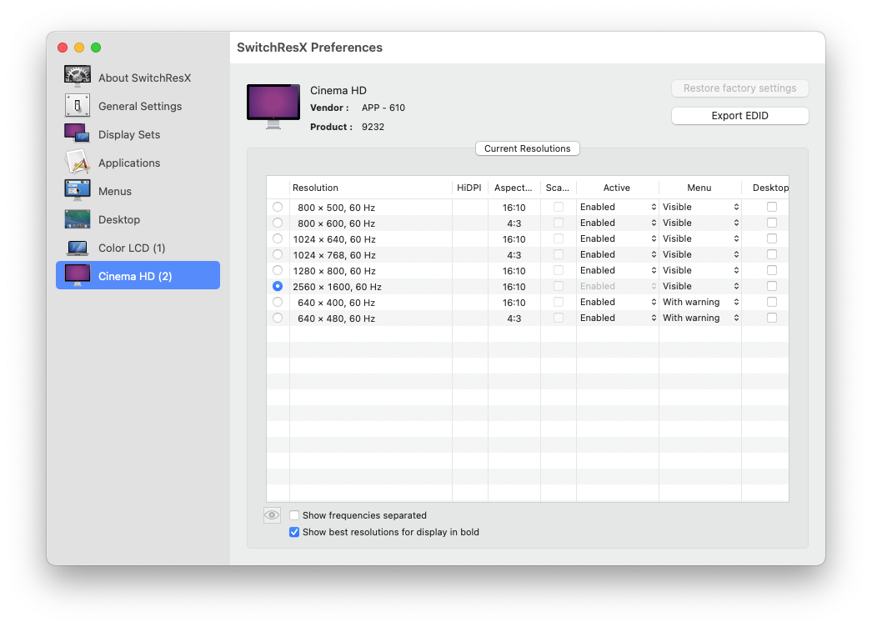Open Menu dropdown for 2560 × 1600 row
This screenshot has height=627, width=872.
[x=700, y=286]
